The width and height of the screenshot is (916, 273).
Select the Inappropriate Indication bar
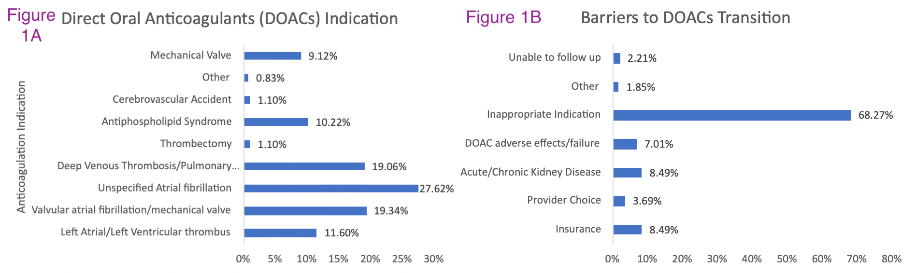pyautogui.click(x=732, y=115)
